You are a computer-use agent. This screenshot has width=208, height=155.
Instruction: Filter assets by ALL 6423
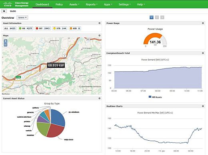click(x=10, y=28)
